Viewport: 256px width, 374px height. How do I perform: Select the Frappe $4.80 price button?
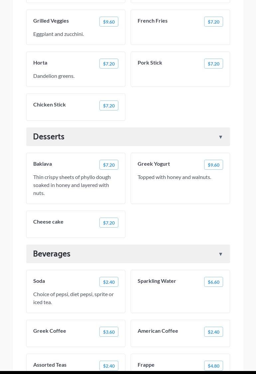click(x=213, y=366)
